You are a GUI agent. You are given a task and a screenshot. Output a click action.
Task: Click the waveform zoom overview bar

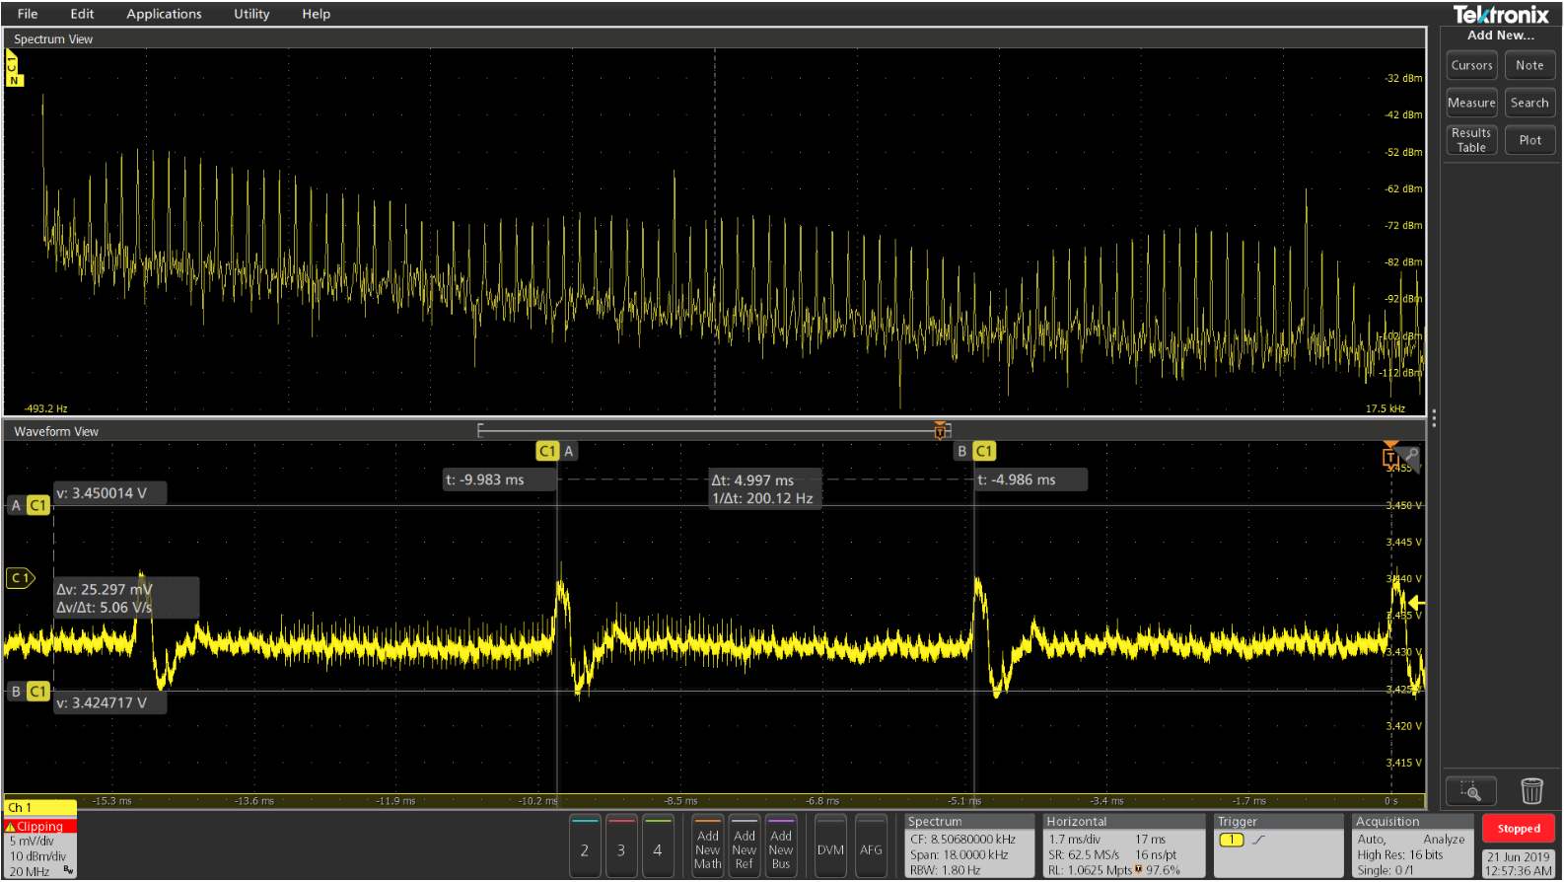pos(710,430)
